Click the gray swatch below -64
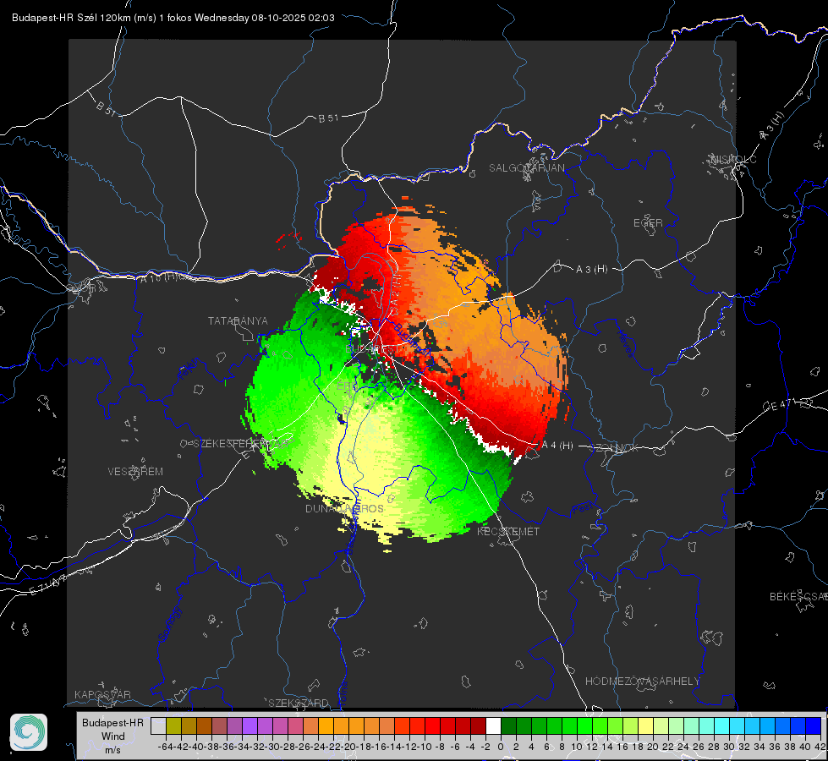 tap(158, 725)
